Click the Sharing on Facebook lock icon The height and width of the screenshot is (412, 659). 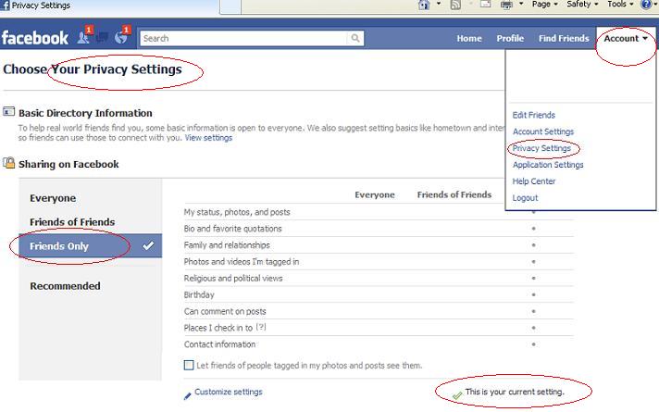point(8,163)
